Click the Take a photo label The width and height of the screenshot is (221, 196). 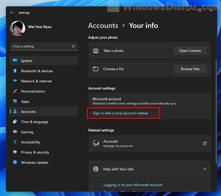[113, 51]
